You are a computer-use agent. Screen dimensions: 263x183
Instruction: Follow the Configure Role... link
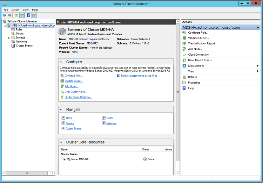click(74, 76)
